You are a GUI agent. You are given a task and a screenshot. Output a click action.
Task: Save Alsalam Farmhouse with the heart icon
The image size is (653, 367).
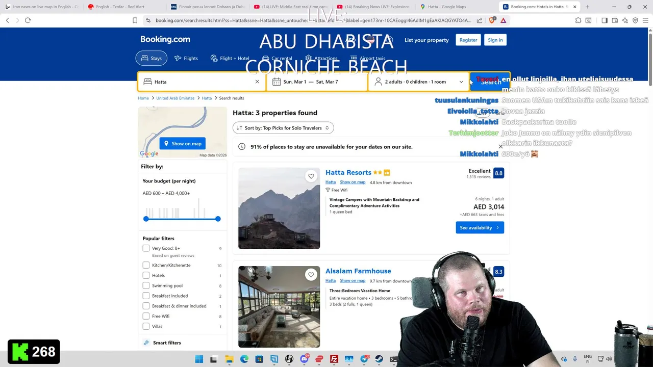click(311, 275)
